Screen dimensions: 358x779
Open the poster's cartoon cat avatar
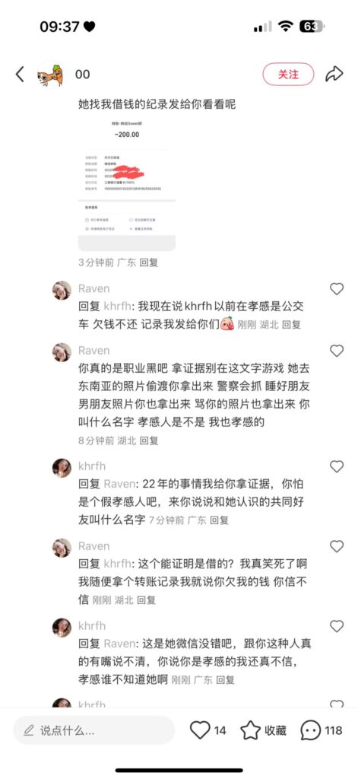pyautogui.click(x=50, y=75)
